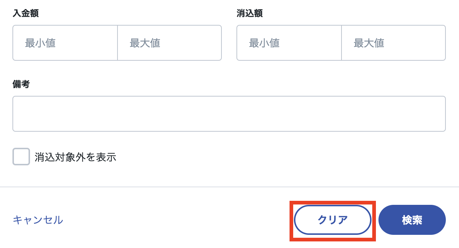This screenshot has height=248, width=459.
Task: Run the search using 検索
Action: pyautogui.click(x=412, y=220)
